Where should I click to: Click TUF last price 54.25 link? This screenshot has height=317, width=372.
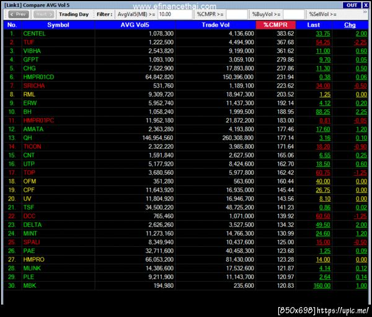coord(323,42)
